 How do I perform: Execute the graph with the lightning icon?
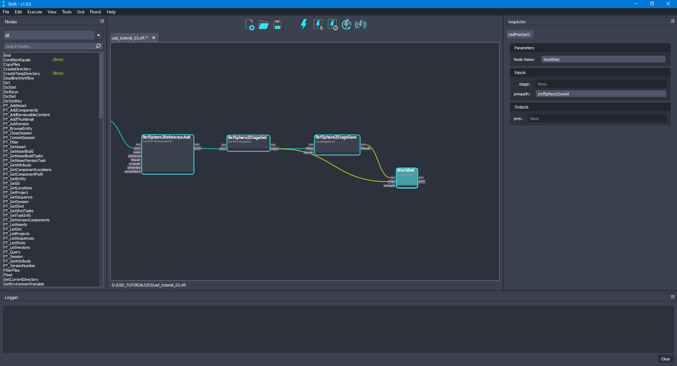pyautogui.click(x=304, y=25)
